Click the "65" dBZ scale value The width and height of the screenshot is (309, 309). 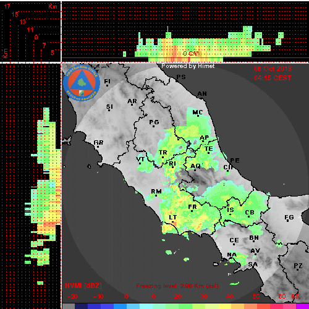(295, 297)
